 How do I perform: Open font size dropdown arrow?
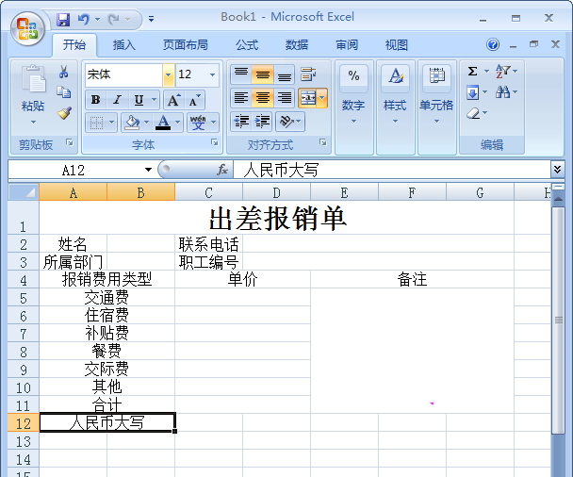point(212,74)
